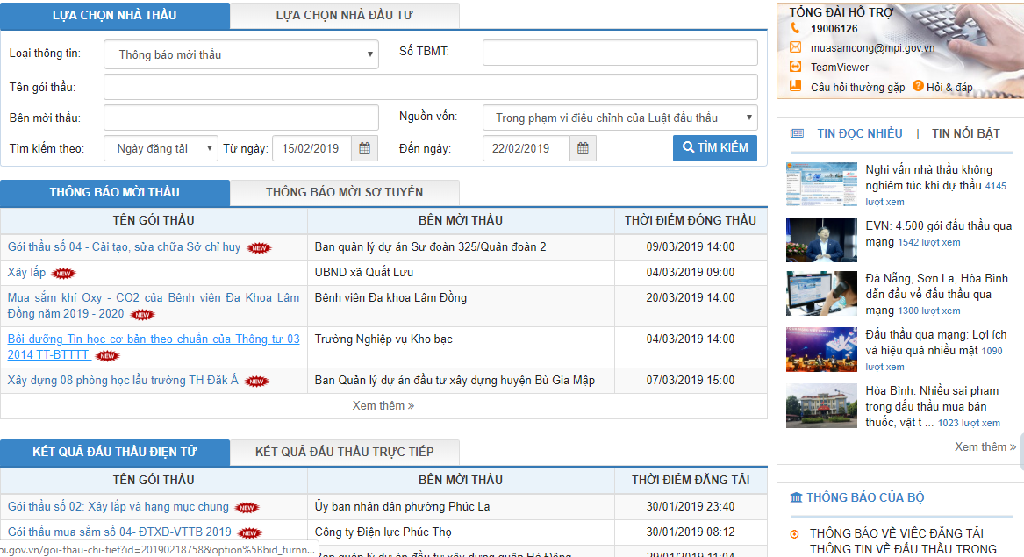Click the Thông báo của Bộ building icon

[x=796, y=497]
